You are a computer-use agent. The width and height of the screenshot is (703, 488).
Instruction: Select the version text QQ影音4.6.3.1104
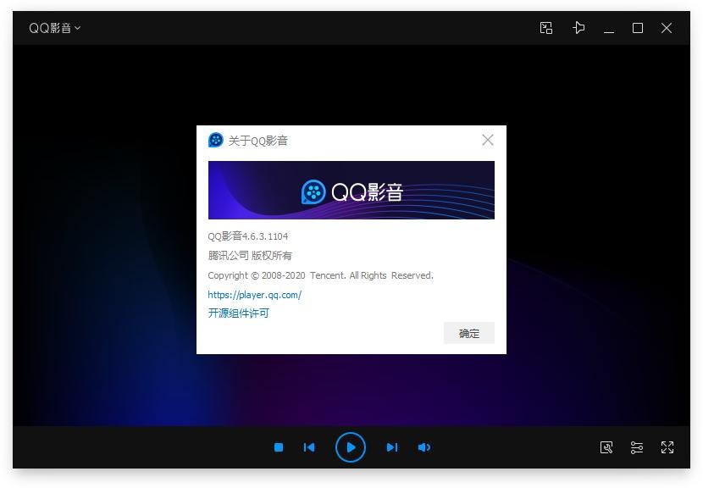tap(248, 236)
